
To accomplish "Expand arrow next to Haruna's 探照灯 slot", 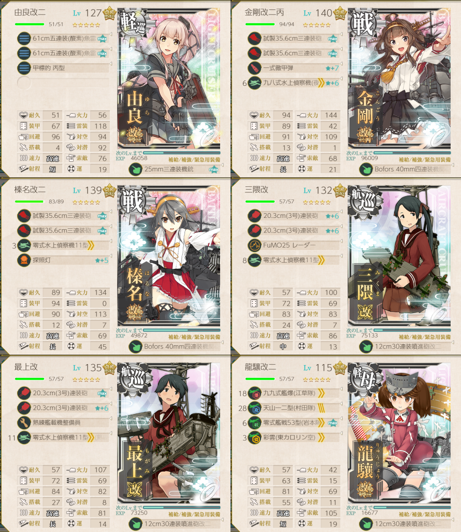I will [111, 256].
